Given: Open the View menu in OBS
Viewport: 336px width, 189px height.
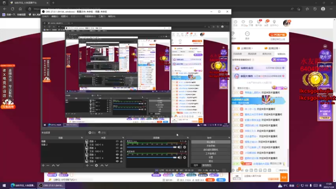Looking at the screenshot, I should [64, 16].
